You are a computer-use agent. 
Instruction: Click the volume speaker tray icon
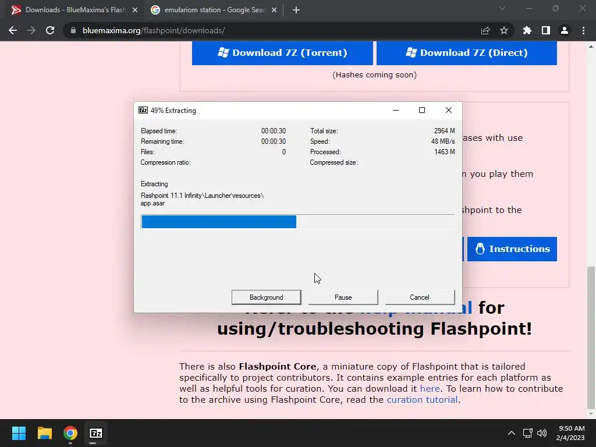click(542, 433)
